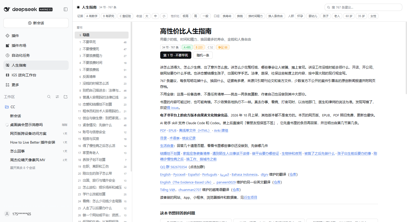The height and width of the screenshot is (222, 407).
Task: Open the 核实记录 link
Action: coord(189,138)
